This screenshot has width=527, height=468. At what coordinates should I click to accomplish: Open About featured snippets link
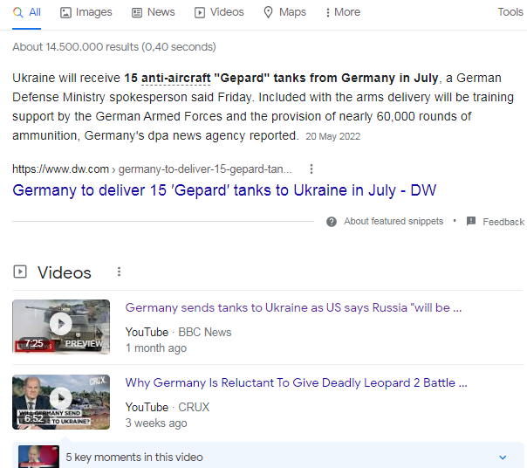pyautogui.click(x=394, y=222)
